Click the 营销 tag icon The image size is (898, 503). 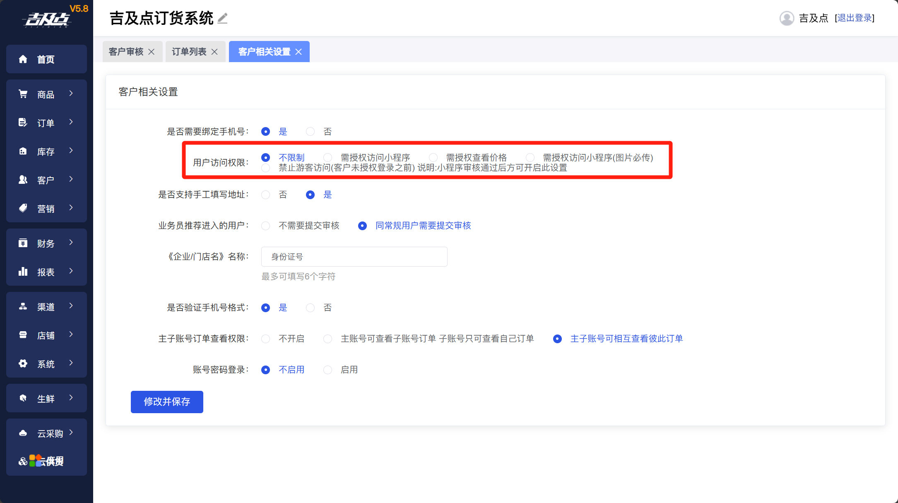[x=23, y=208]
